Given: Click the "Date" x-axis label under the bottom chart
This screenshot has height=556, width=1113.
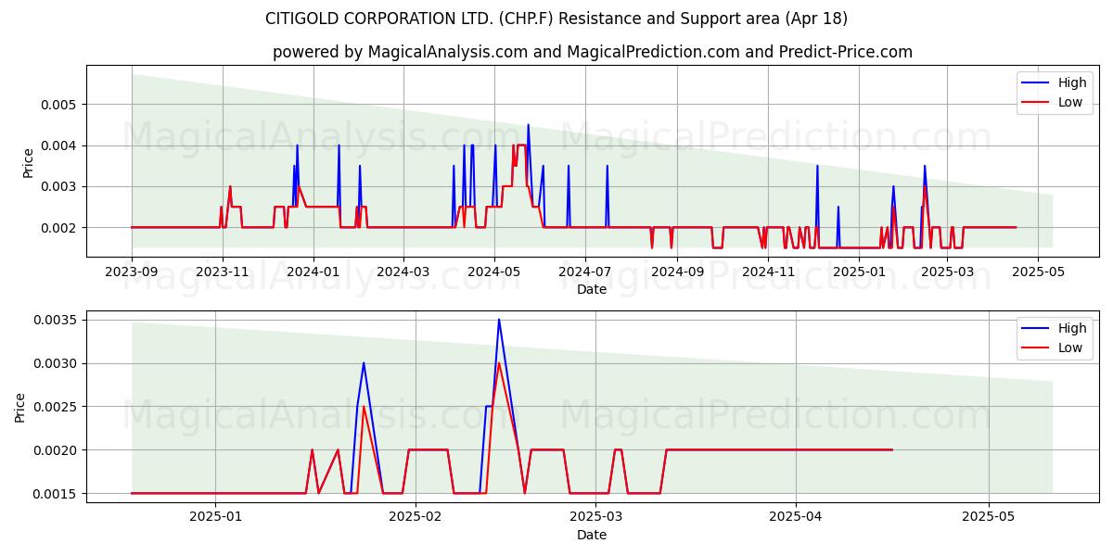Looking at the screenshot, I should [592, 535].
